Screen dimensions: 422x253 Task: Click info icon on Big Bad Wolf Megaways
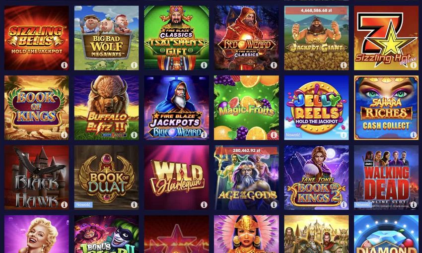134,65
